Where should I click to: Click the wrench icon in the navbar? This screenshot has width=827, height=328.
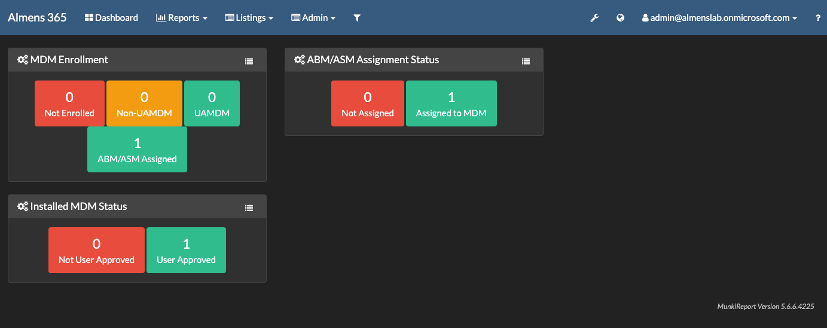click(x=594, y=18)
